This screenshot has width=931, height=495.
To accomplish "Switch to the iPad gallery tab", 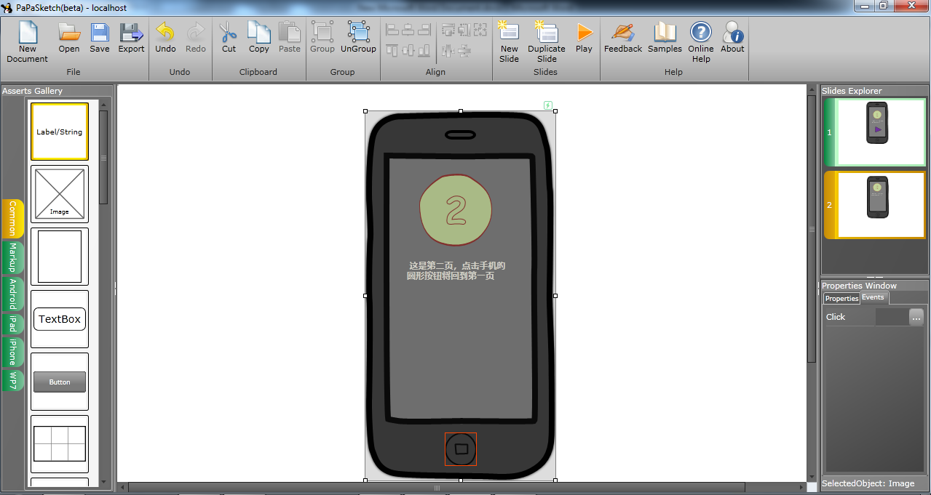I will pyautogui.click(x=12, y=324).
